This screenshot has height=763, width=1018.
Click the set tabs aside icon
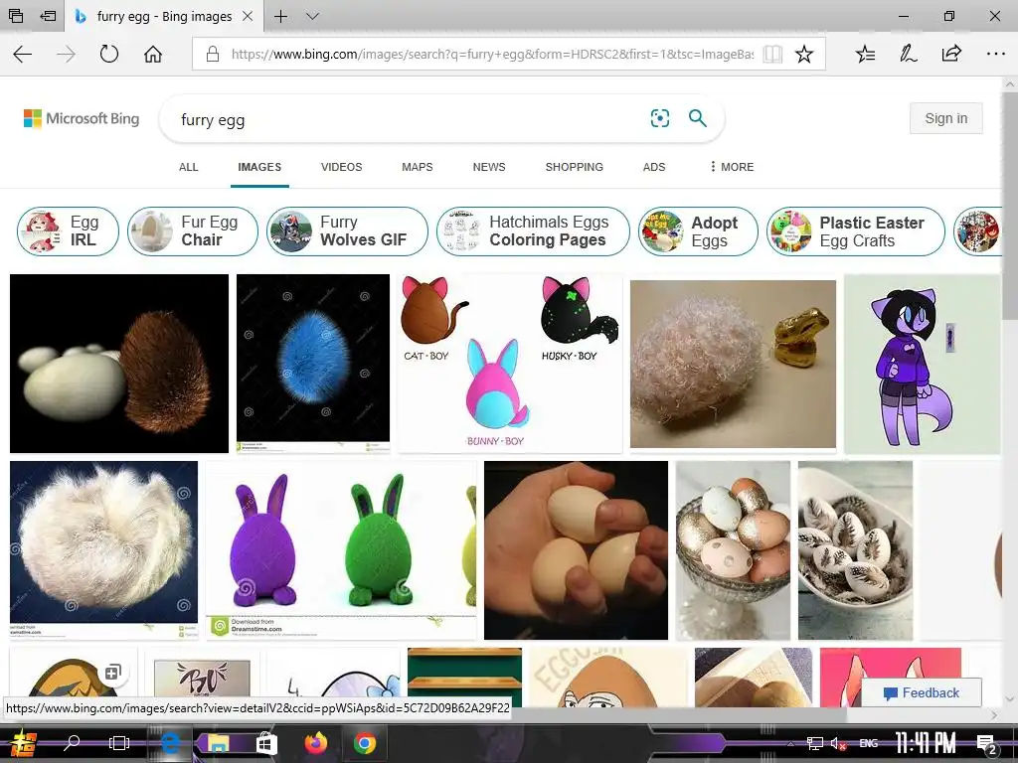(x=49, y=16)
